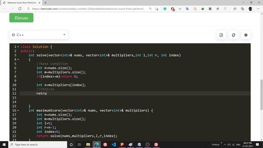Place the cursor on line 12 after retru
The image size is (263, 148).
coord(46,93)
